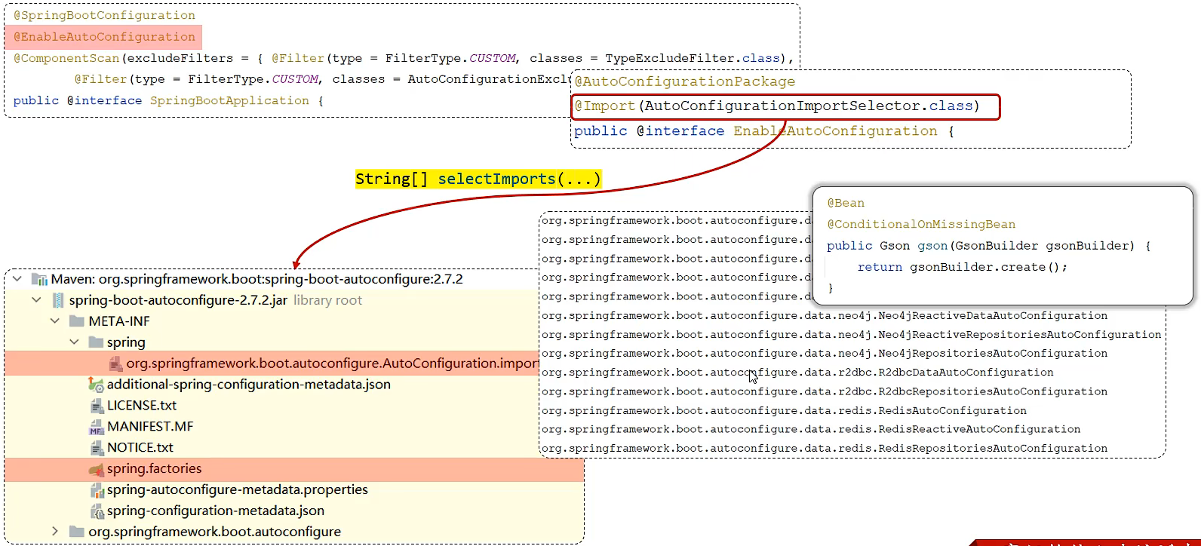This screenshot has width=1201, height=546.
Task: Click the RedisAutoConfiguration line
Action: [x=784, y=411]
